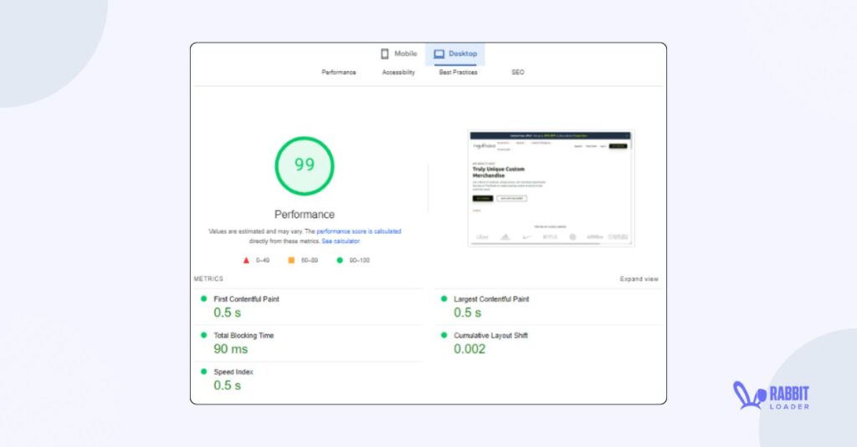857x447 pixels.
Task: Click the Largest Contentful Paint metric label
Action: pos(491,299)
